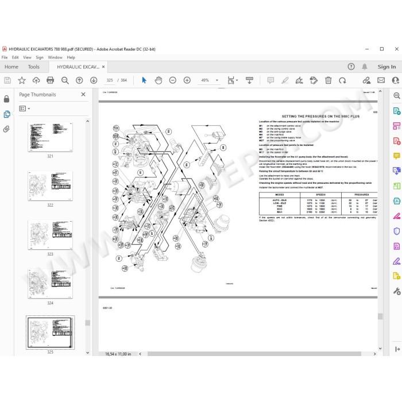The image size is (402, 402).
Task: Switch to the Tools tab
Action: coord(33,67)
